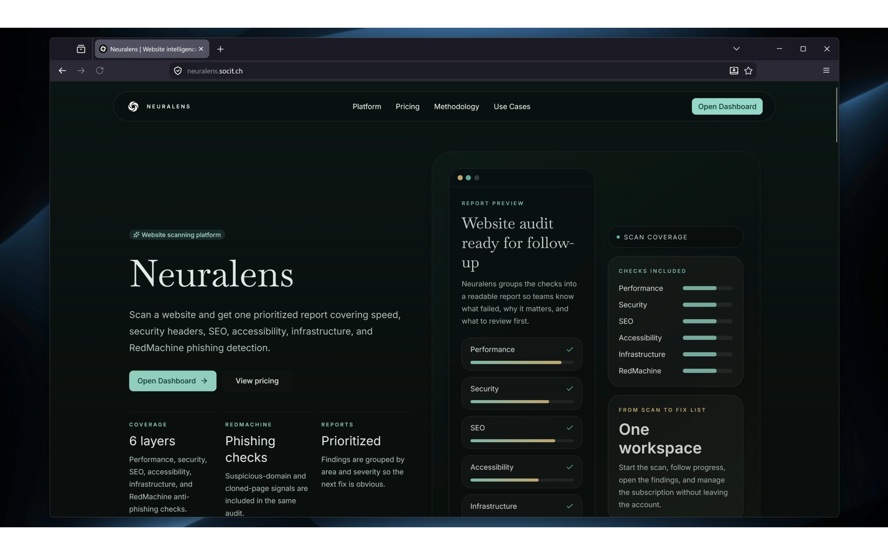The height and width of the screenshot is (554, 888).
Task: Click the 'REPORTS' column label
Action: 338,425
